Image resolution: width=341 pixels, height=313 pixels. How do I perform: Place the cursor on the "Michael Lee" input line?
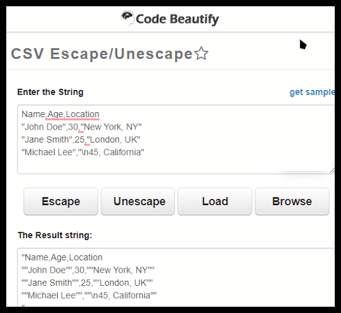coord(83,152)
